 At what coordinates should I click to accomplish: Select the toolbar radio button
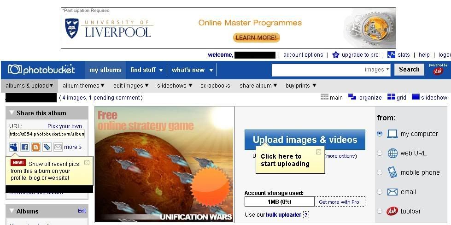pyautogui.click(x=380, y=211)
